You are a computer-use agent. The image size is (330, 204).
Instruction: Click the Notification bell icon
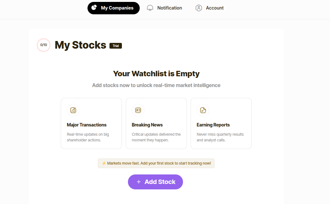pyautogui.click(x=150, y=8)
